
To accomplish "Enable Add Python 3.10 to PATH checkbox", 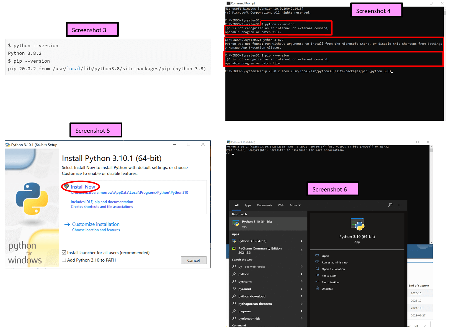I will coord(64,260).
